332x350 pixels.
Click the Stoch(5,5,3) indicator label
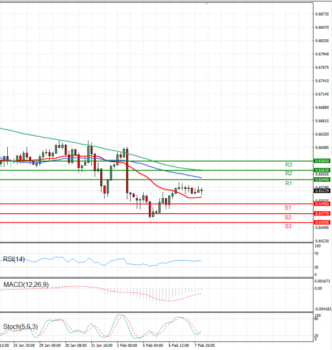pyautogui.click(x=20, y=327)
